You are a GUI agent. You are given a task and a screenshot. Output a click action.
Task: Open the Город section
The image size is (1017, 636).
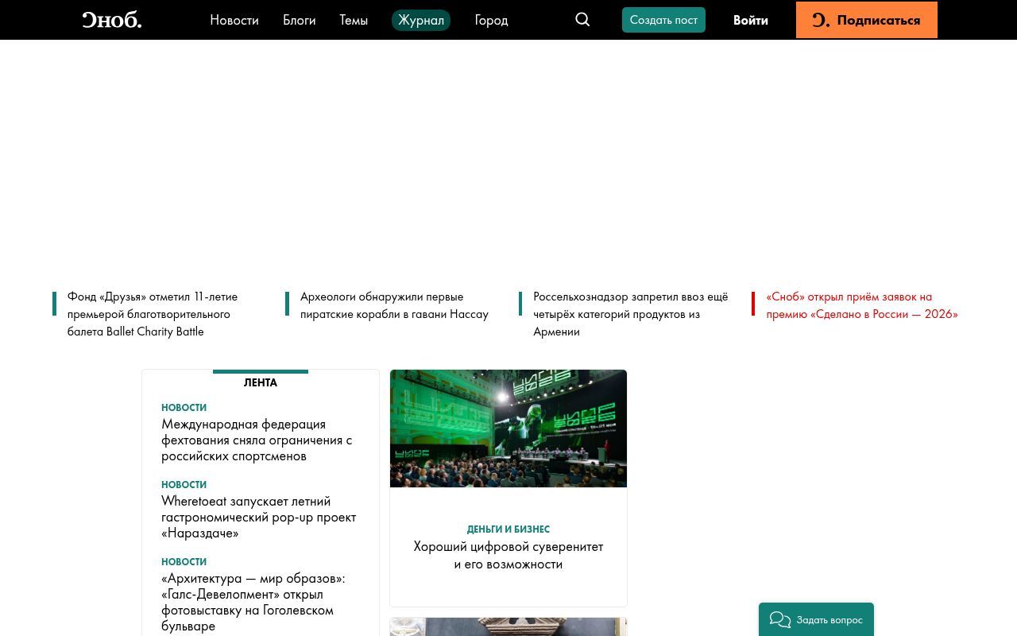(491, 20)
